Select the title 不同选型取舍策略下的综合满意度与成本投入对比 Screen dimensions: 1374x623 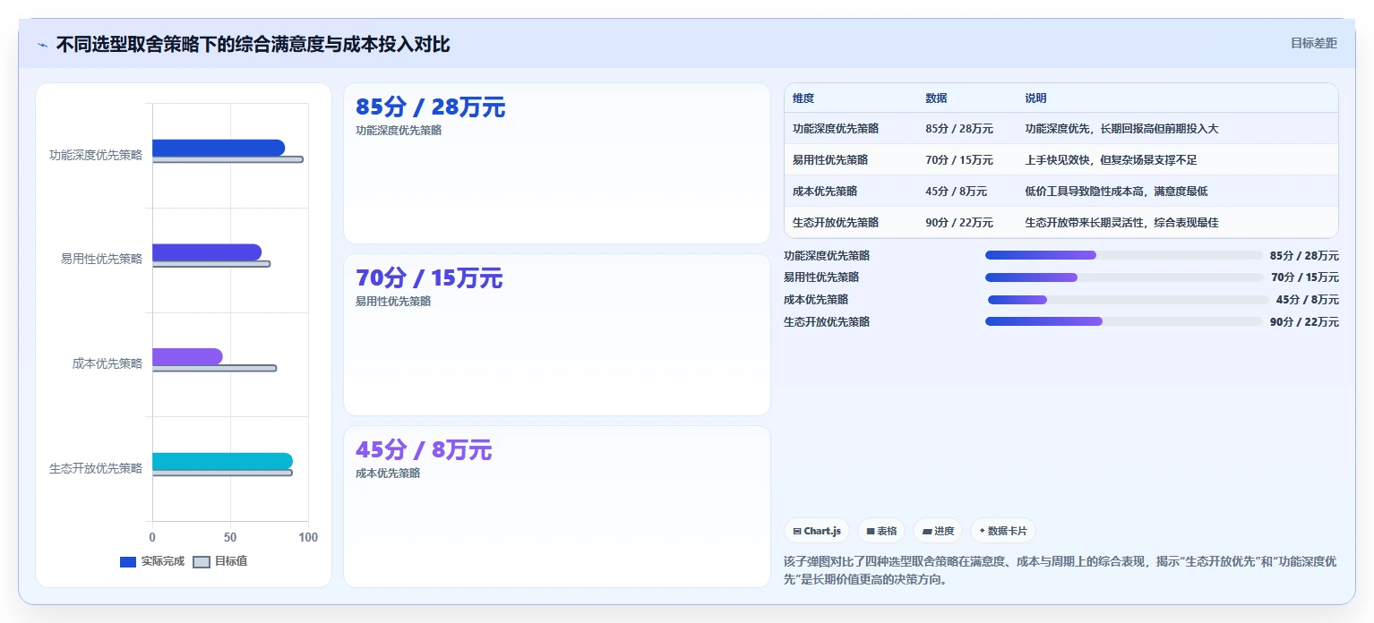click(253, 44)
